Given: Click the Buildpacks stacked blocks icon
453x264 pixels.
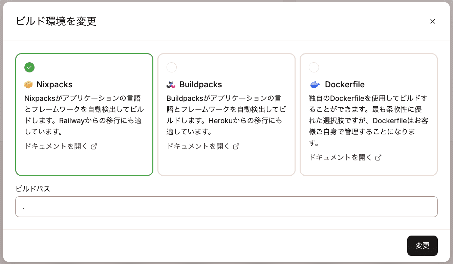Looking at the screenshot, I should tap(171, 85).
